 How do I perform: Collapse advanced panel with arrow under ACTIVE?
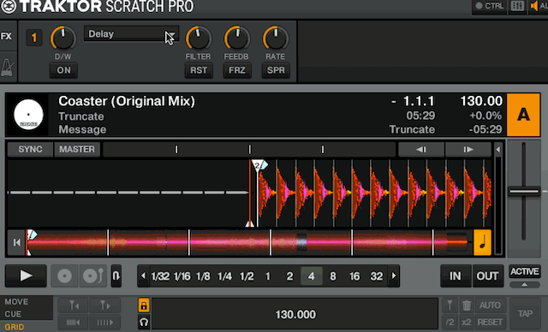pyautogui.click(x=525, y=285)
